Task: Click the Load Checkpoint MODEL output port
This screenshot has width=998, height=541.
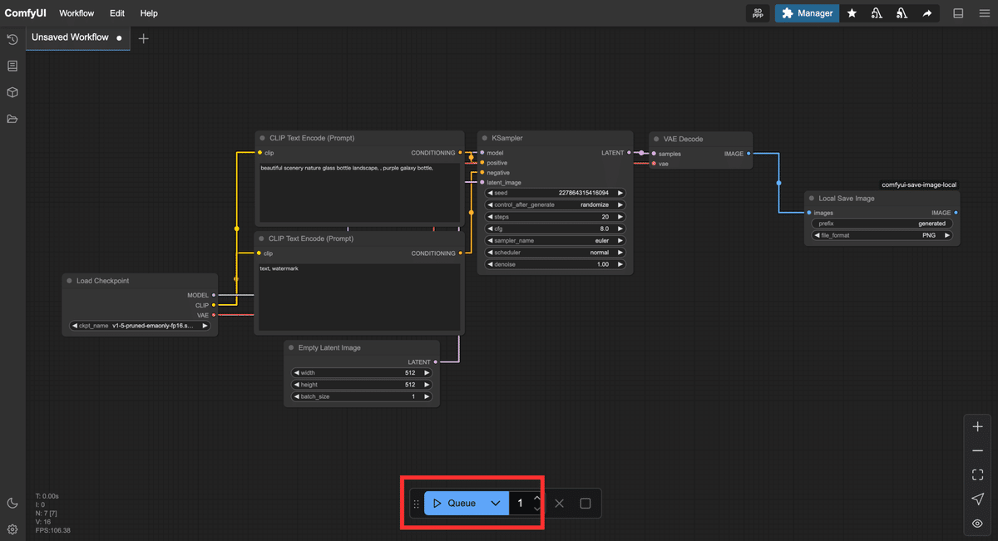Action: click(x=214, y=295)
